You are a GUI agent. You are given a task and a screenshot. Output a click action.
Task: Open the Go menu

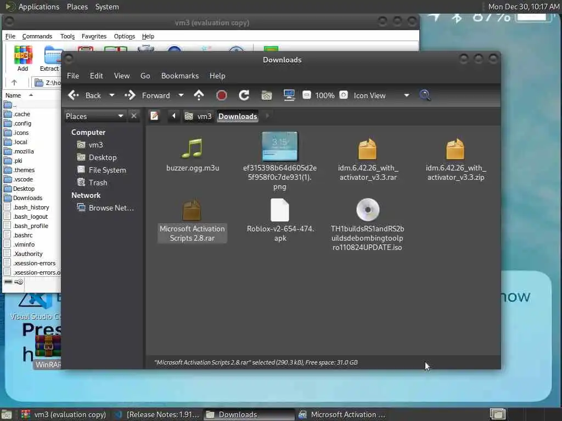point(145,76)
